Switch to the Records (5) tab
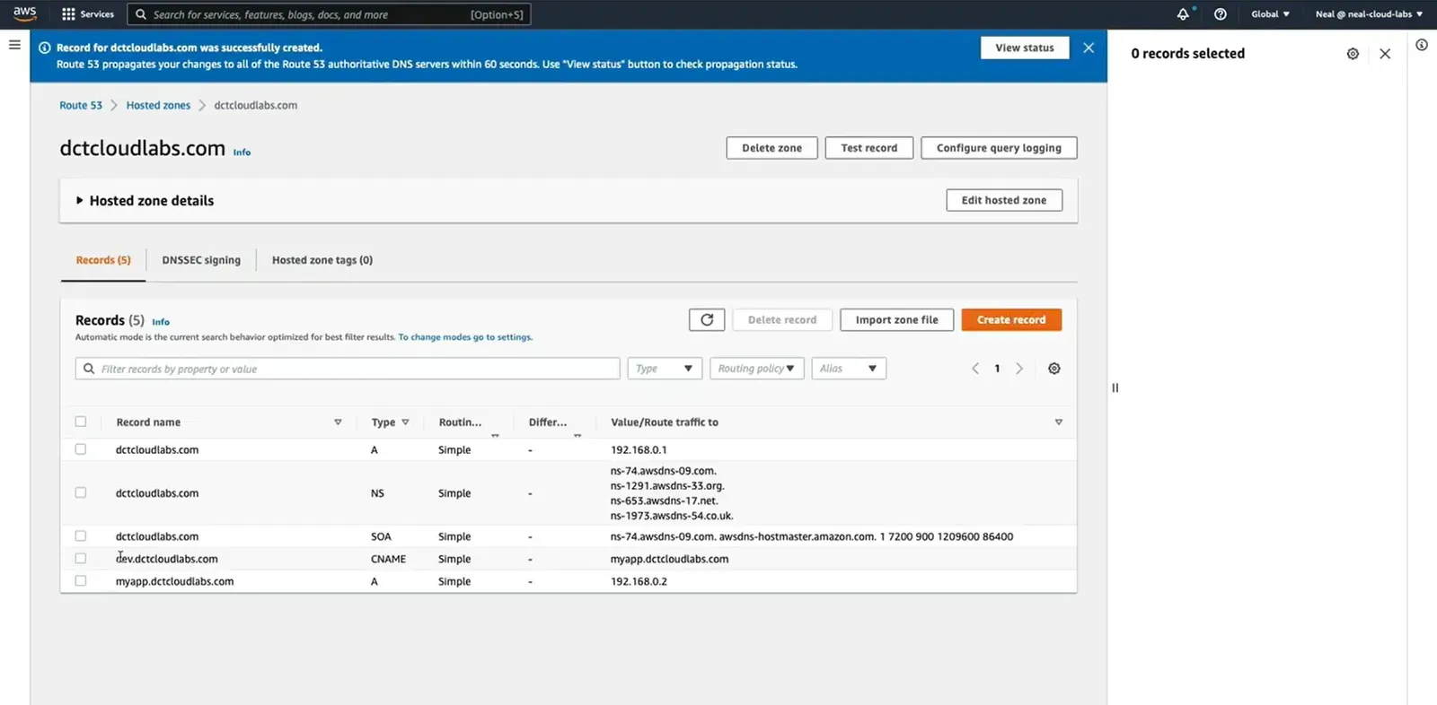Screen dimensions: 1437x705 point(103,260)
